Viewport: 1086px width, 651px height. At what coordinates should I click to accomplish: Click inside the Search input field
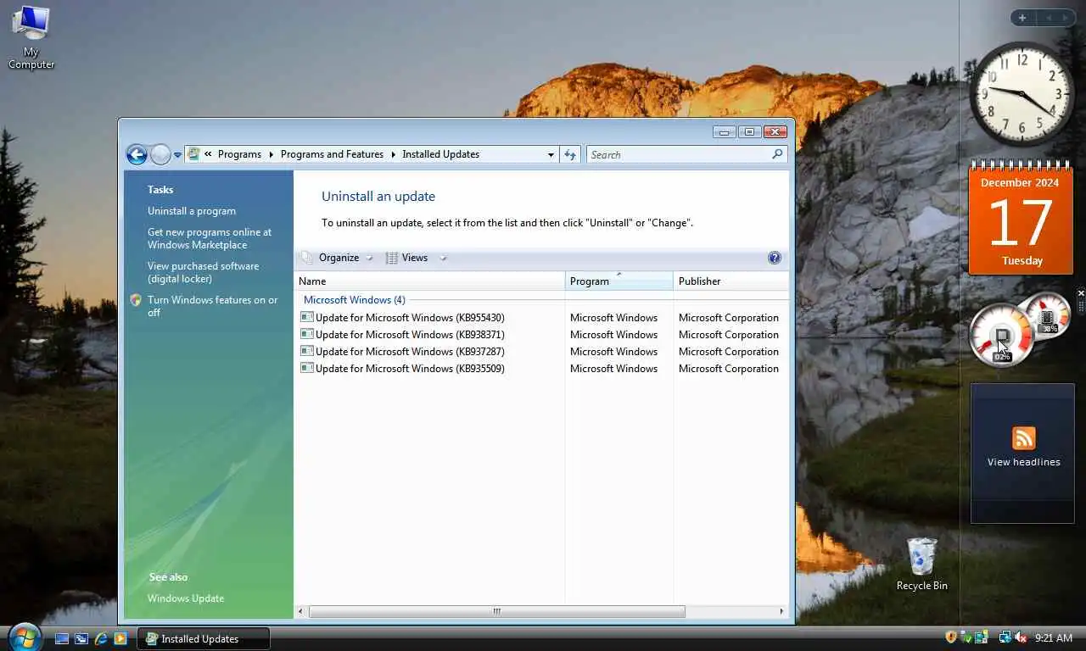point(679,154)
